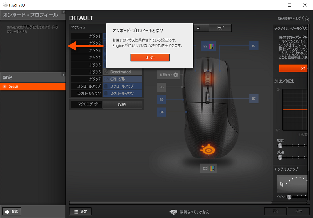Click ボタン3 row label
313x218 pixels.
(86, 50)
